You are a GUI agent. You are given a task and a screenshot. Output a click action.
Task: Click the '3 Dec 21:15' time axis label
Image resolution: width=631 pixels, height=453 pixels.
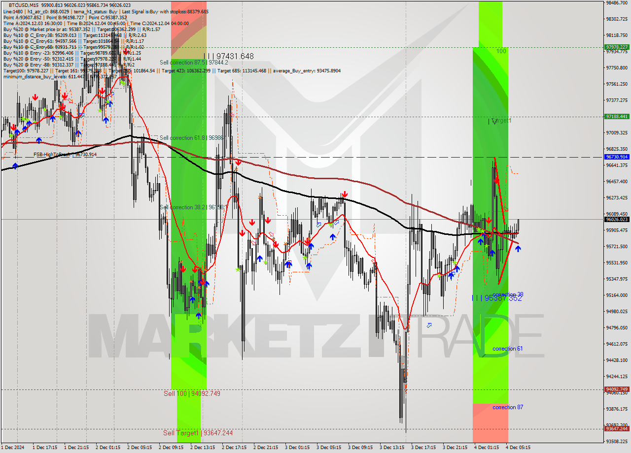coord(455,448)
